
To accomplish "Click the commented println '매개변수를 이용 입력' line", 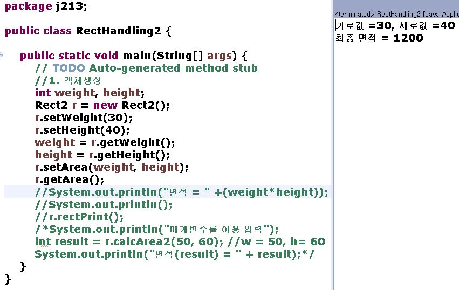I will pyautogui.click(x=157, y=230).
